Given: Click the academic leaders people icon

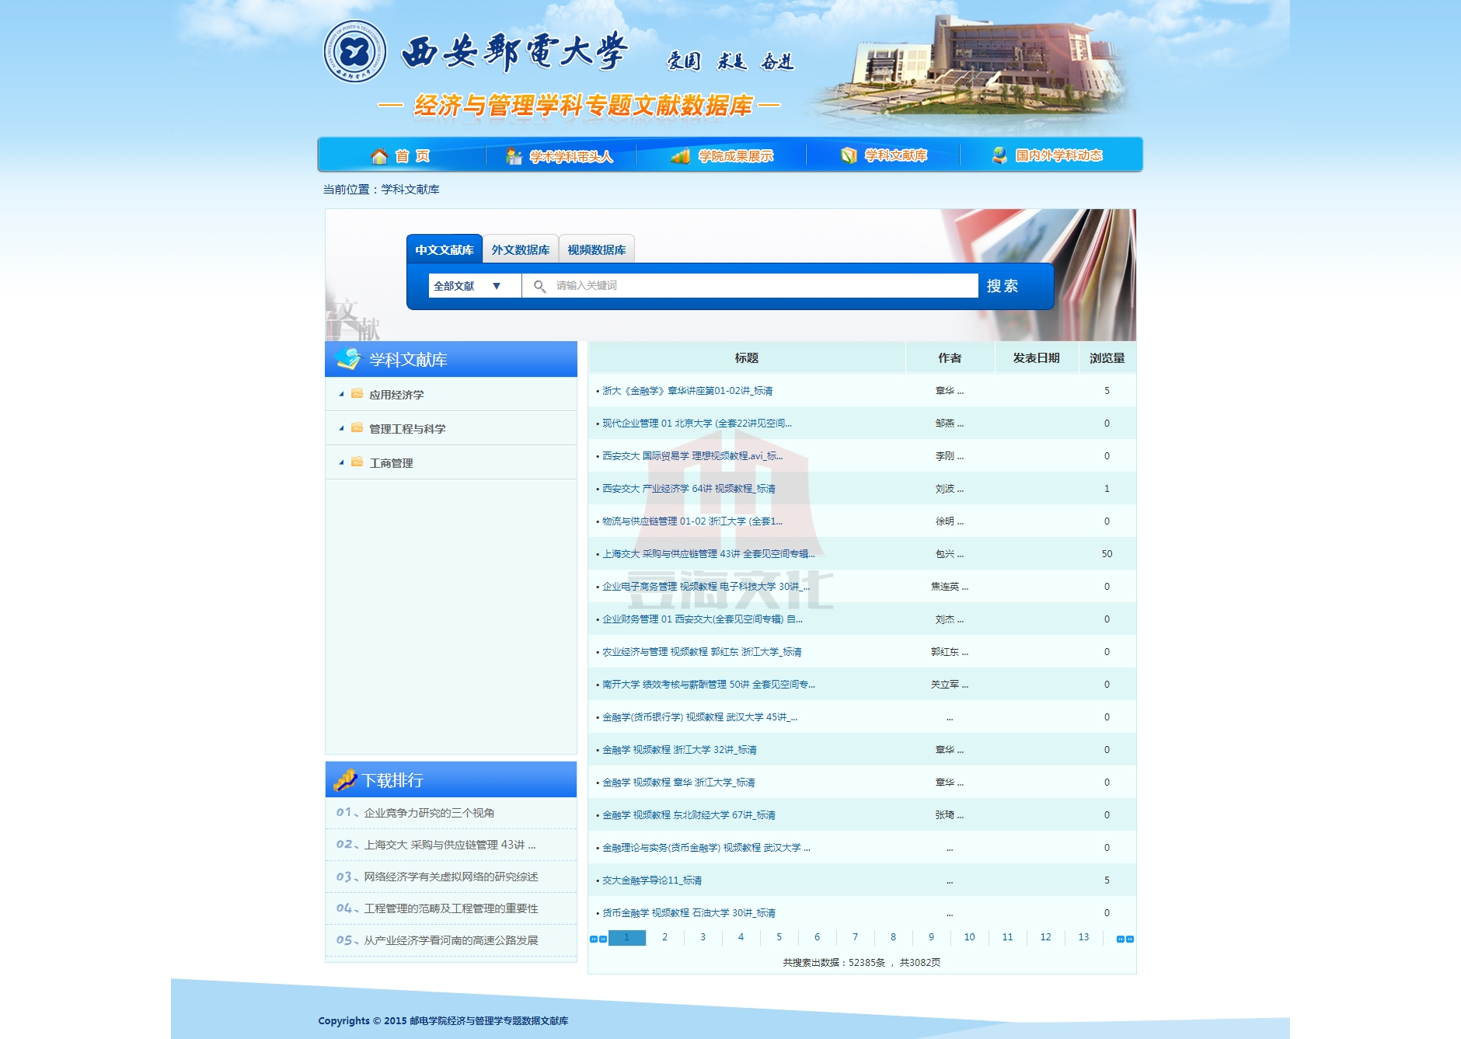Looking at the screenshot, I should click(514, 156).
